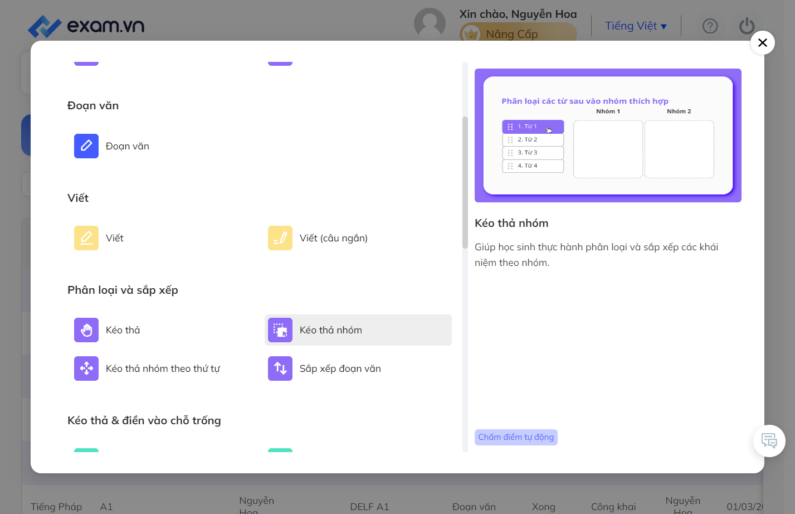
Task: Click the Phân loại và sắp xếp heading
Action: click(x=123, y=290)
